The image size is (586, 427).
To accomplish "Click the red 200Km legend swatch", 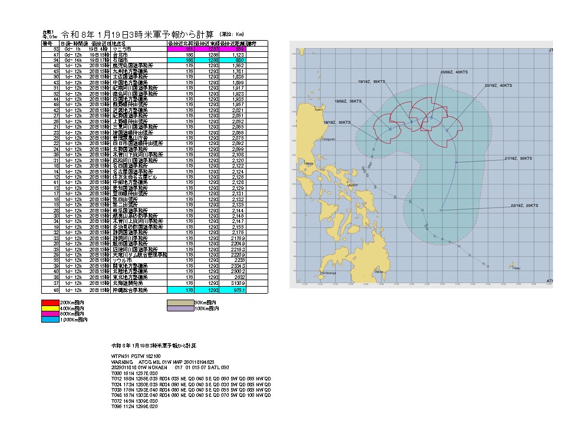I will (58, 302).
